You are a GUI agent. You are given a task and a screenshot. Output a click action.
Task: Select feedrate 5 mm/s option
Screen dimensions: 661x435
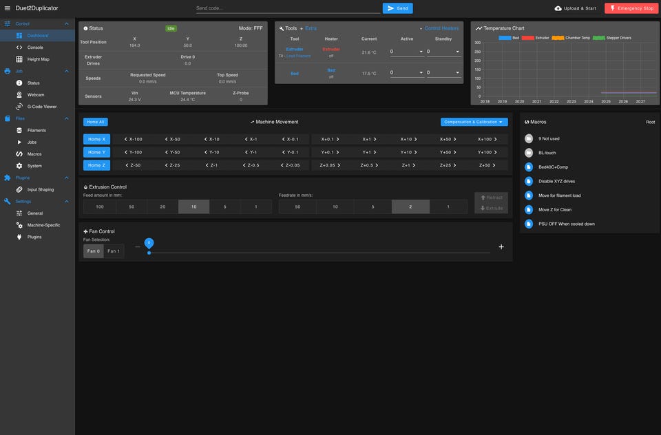pyautogui.click(x=373, y=207)
